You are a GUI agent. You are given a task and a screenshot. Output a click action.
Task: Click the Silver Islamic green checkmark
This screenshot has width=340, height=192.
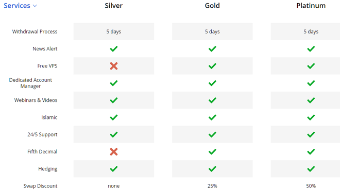pos(114,117)
